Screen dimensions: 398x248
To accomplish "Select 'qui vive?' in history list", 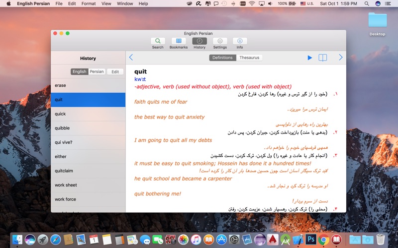I will [88, 142].
